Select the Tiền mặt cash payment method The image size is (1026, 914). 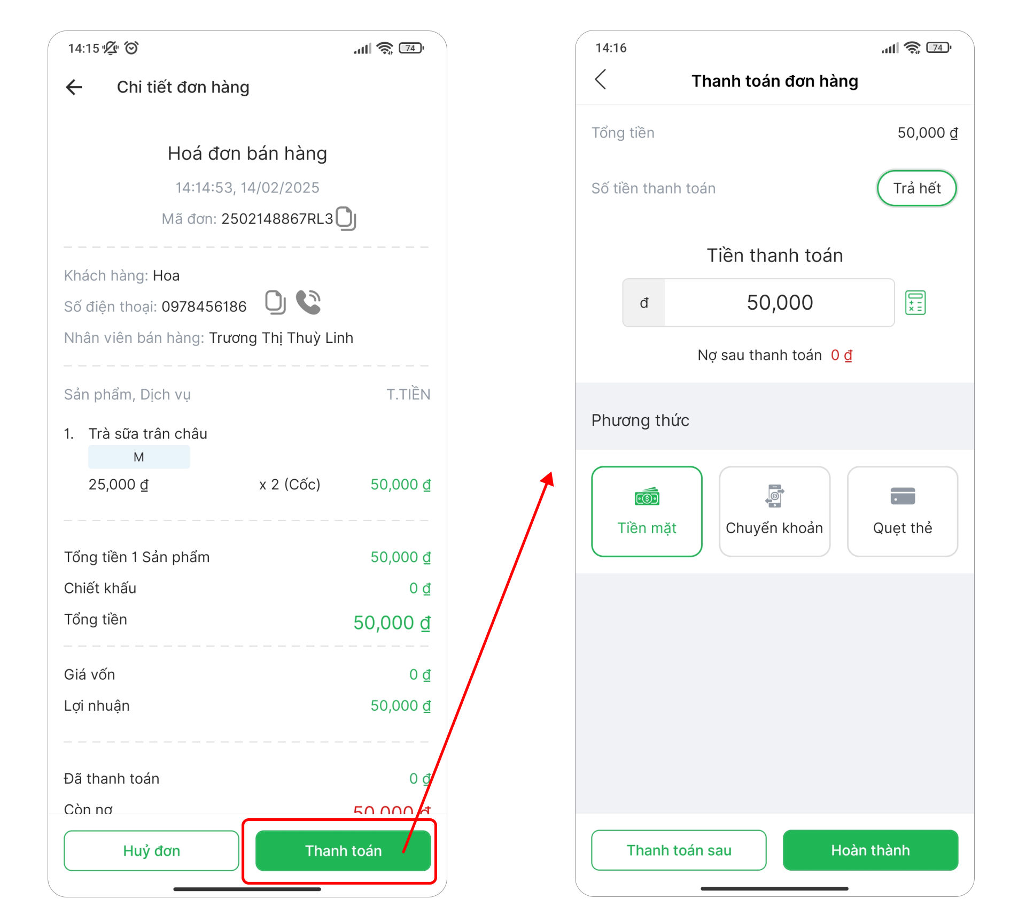[x=647, y=511]
